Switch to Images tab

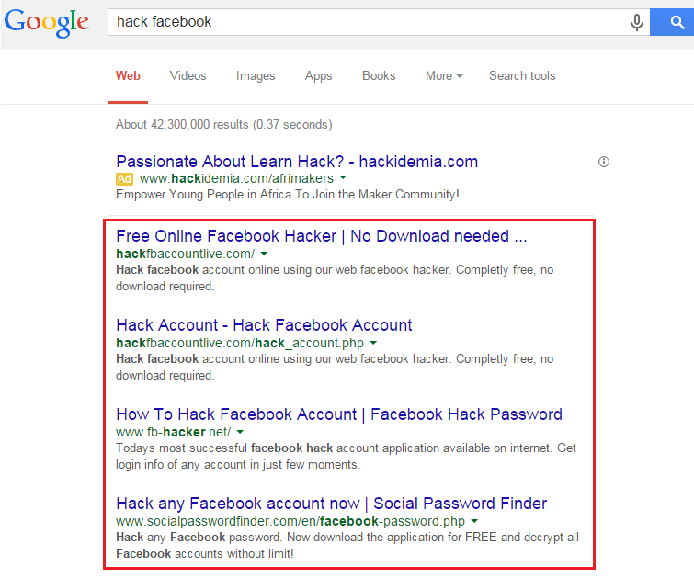click(256, 76)
